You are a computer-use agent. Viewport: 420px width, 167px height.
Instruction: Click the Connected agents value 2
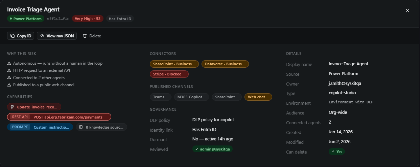(x=330, y=122)
